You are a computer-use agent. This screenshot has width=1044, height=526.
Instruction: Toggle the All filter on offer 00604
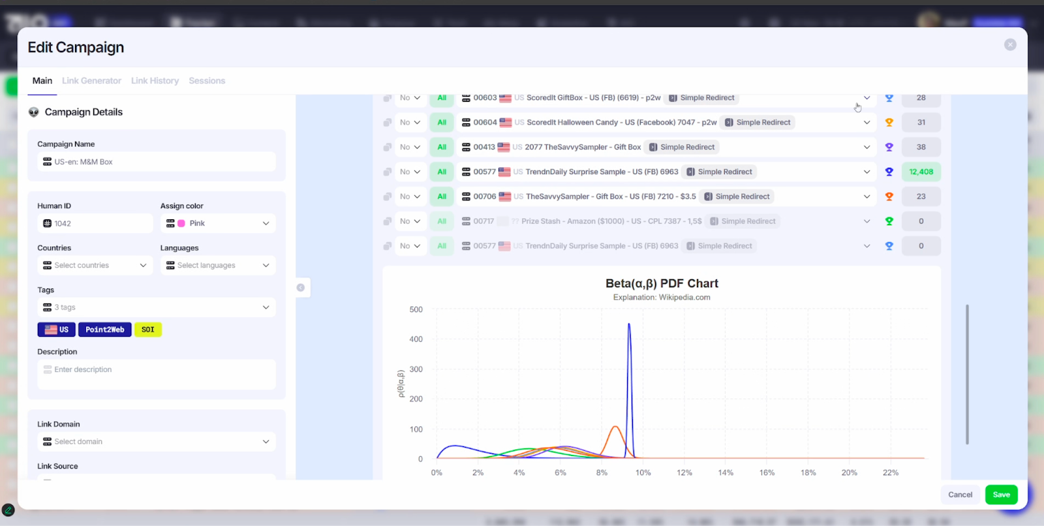click(442, 123)
